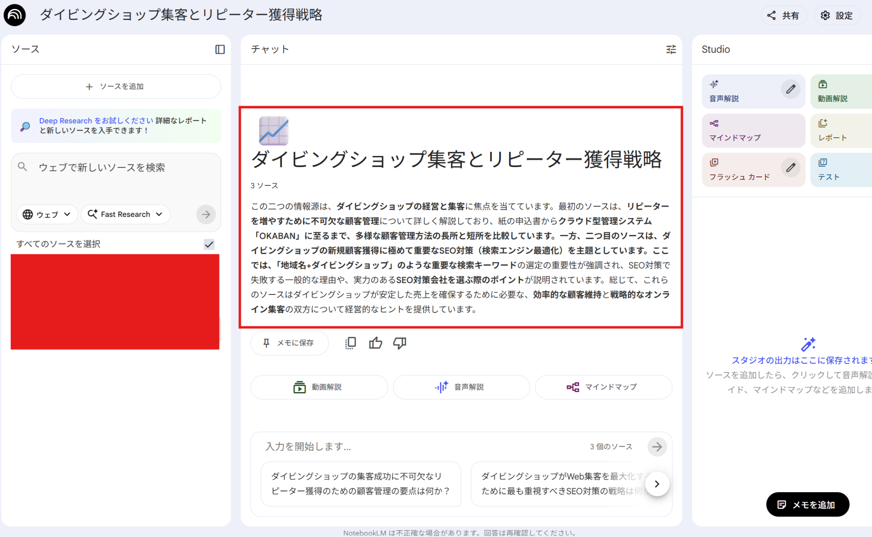Open the ウェブ source type dropdown
Viewport: 872px width, 537px height.
47,214
